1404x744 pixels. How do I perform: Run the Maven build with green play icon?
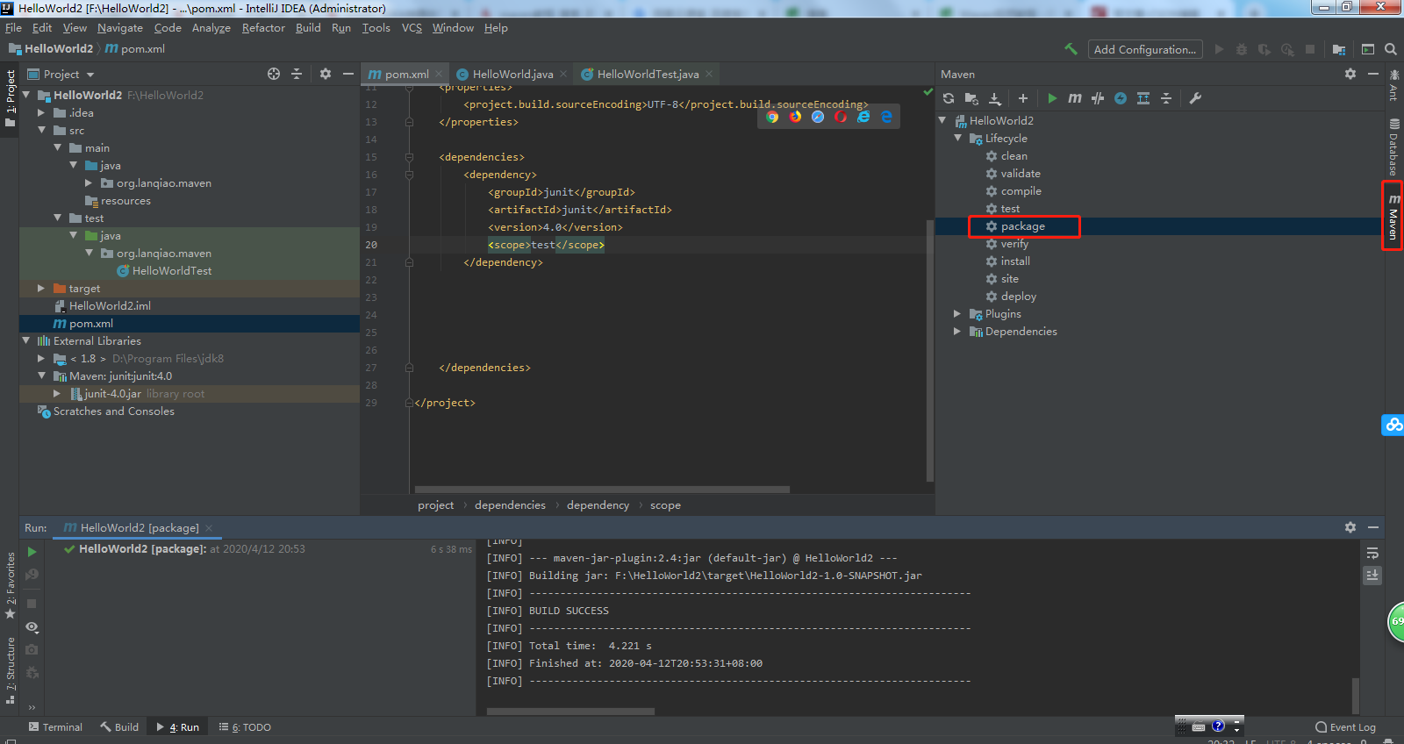(x=1052, y=98)
